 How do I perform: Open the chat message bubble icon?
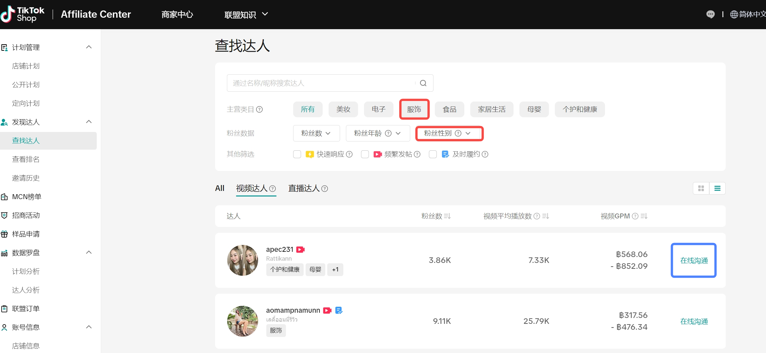point(710,14)
